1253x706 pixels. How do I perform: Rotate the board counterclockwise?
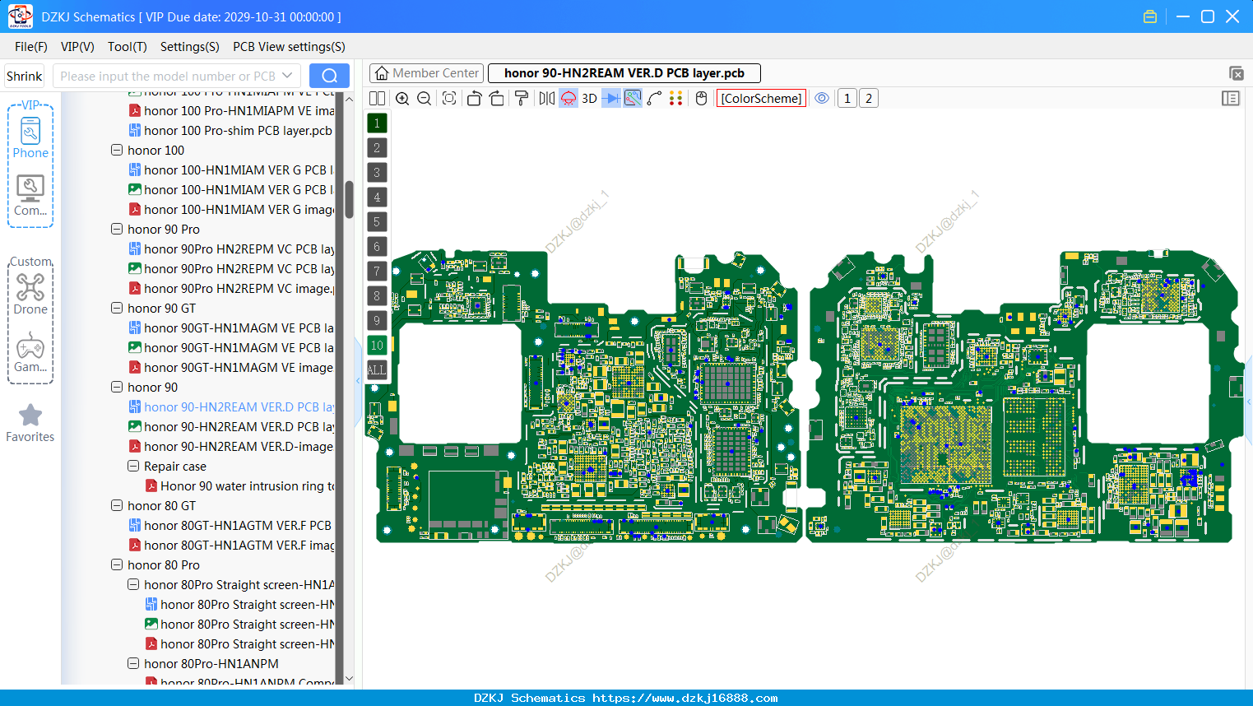[x=474, y=99]
